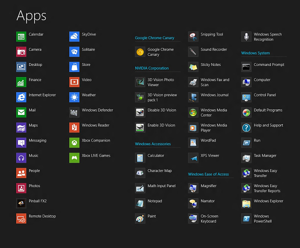Open the Run dialog icon
300x248 pixels.
[246, 143]
